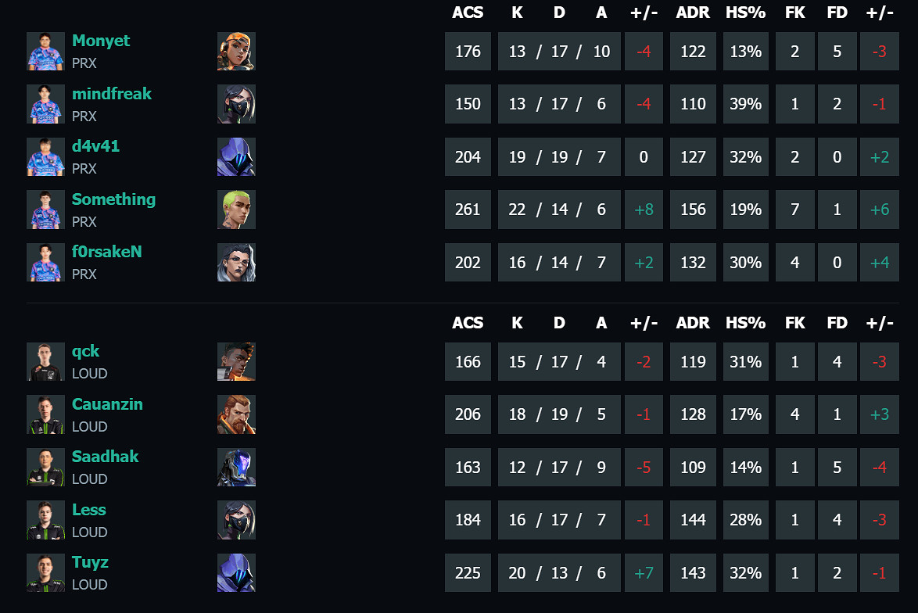
Task: Click f0rsakeN's player photo thumbnail
Action: pyautogui.click(x=45, y=263)
